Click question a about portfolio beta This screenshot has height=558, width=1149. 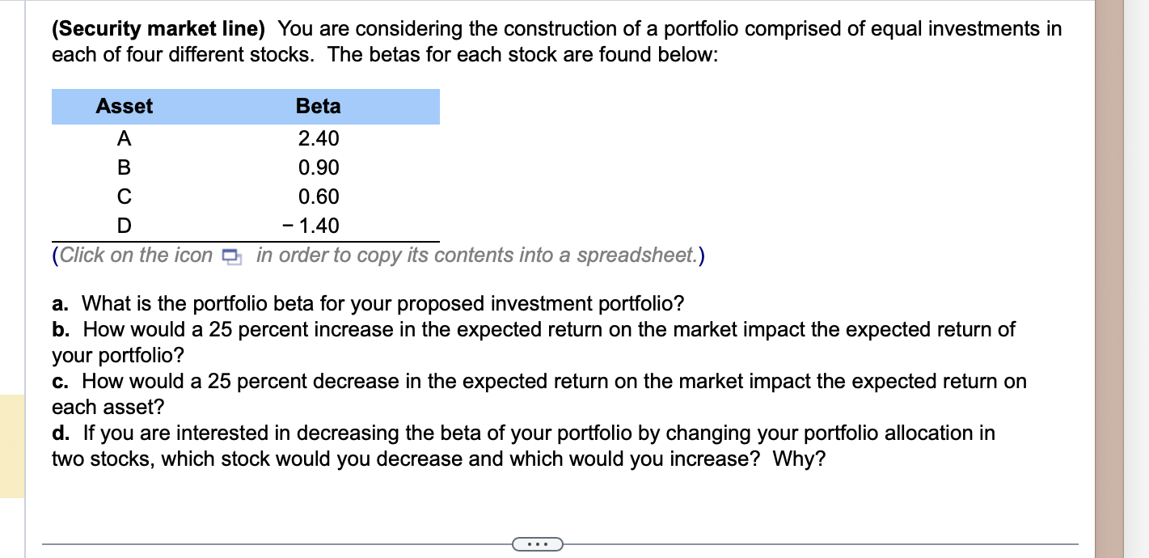coord(368,304)
